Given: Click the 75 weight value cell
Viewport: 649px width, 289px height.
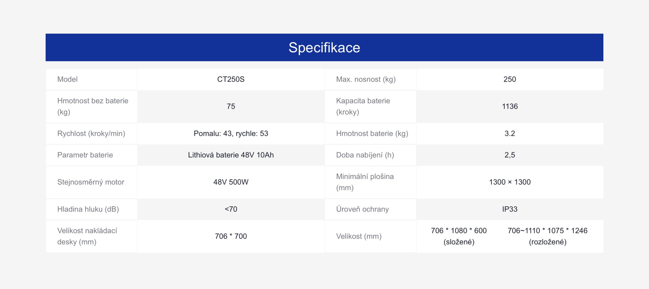Looking at the screenshot, I should click(231, 106).
